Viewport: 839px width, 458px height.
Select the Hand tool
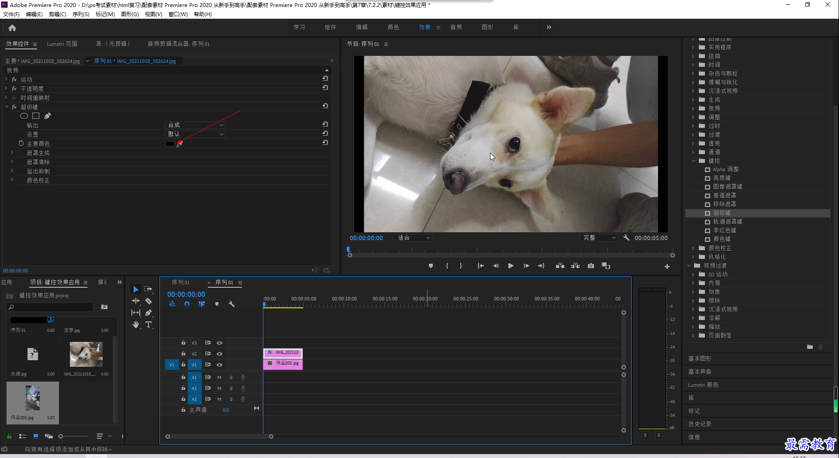136,324
